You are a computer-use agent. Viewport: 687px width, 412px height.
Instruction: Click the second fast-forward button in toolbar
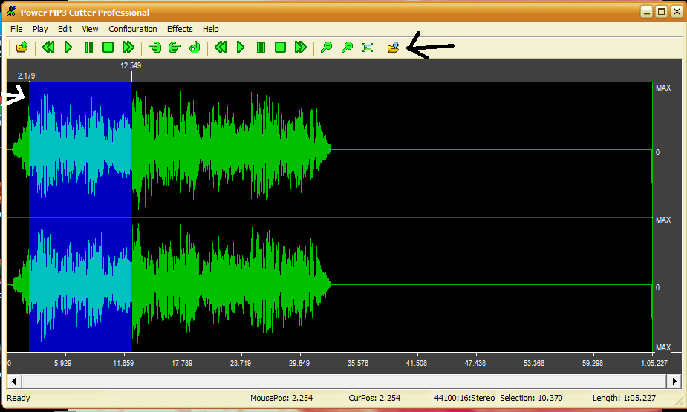[301, 48]
